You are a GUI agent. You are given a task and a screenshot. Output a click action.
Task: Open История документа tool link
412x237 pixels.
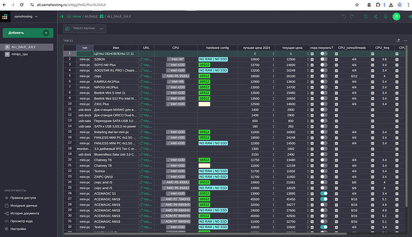click(24, 213)
